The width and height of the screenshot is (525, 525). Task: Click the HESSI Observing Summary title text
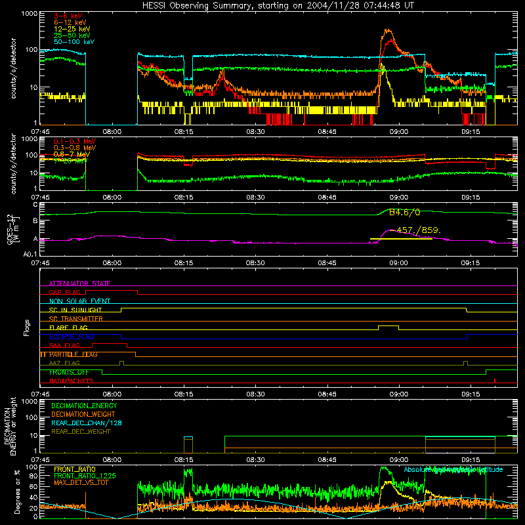[278, 5]
